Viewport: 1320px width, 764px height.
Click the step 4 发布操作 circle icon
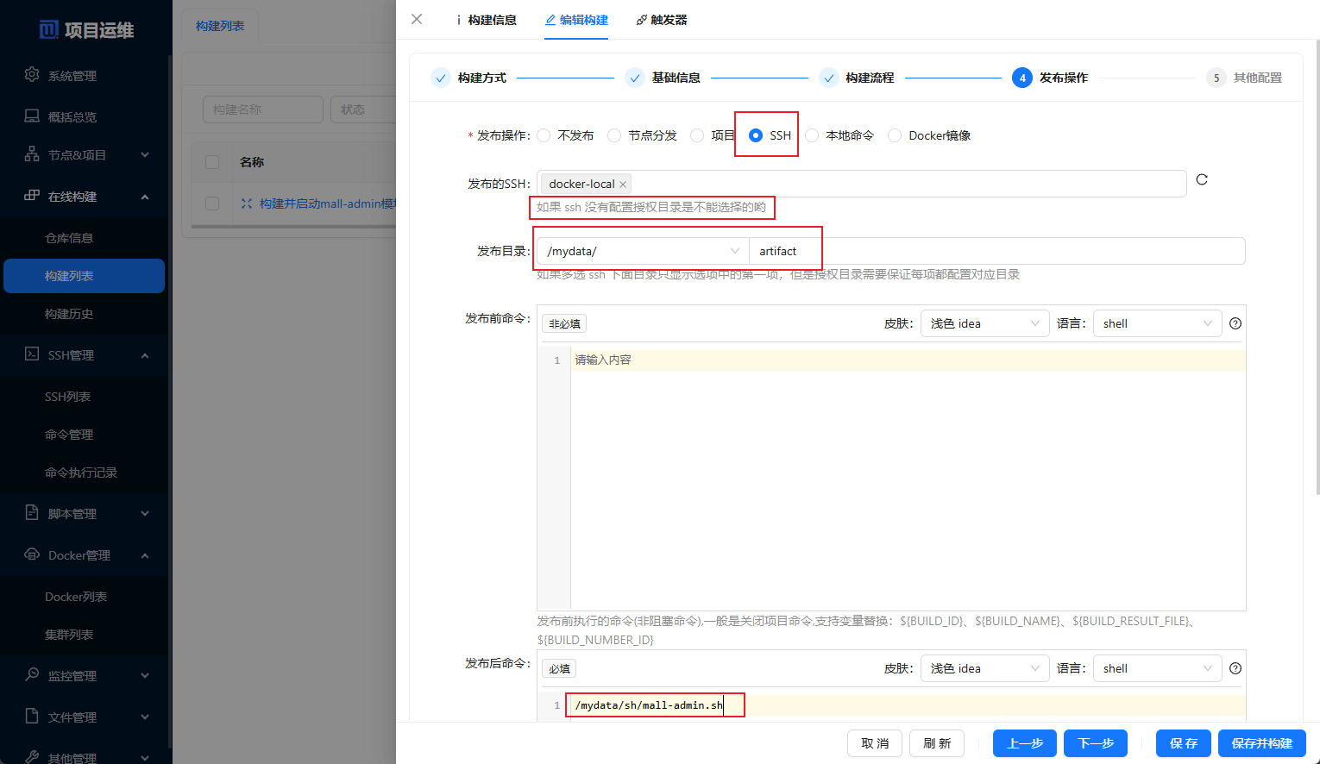[1021, 78]
